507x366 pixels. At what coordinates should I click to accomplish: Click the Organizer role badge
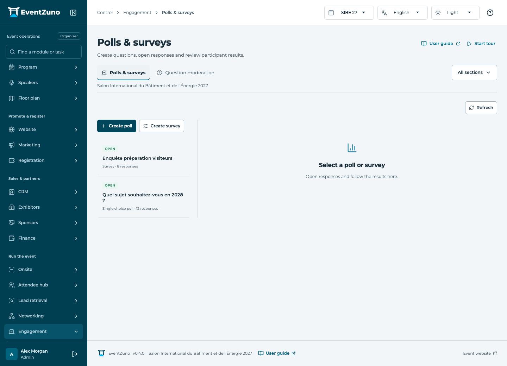(x=69, y=36)
